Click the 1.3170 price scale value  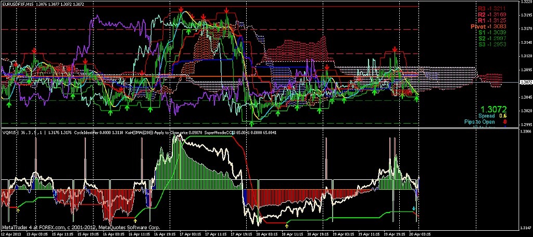point(526,29)
